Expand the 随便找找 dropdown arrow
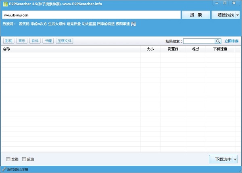This screenshot has width=242, height=173. 238,15
